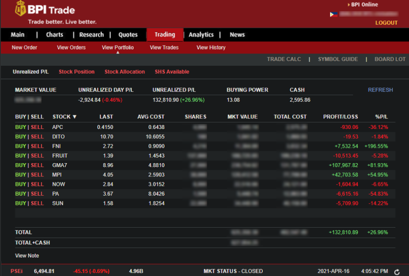The height and width of the screenshot is (276, 409).
Task: Switch to the Stock Allocation tab
Action: [x=125, y=72]
